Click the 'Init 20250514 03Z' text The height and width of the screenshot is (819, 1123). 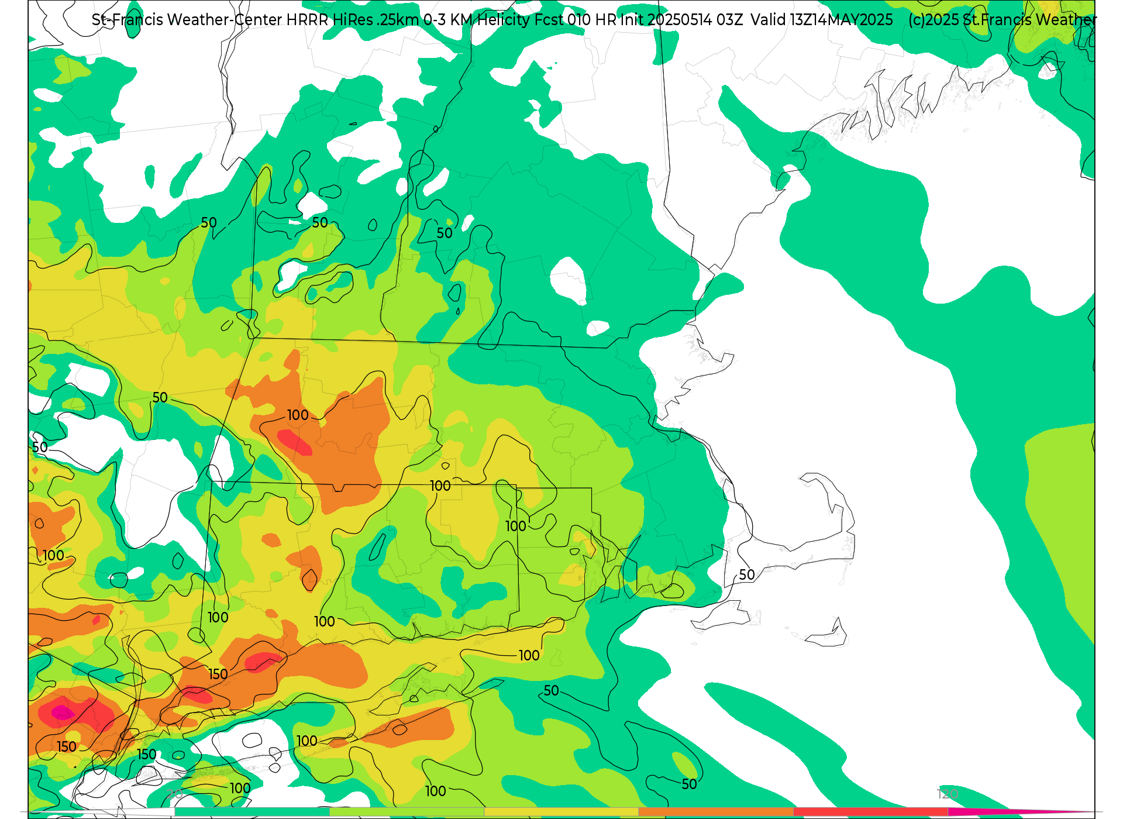coord(681,20)
